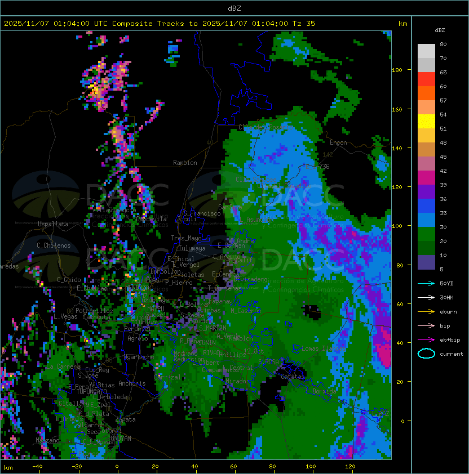469x474 pixels.
Task: Click the '160' tick on the vertical axis
Action: click(x=397, y=109)
